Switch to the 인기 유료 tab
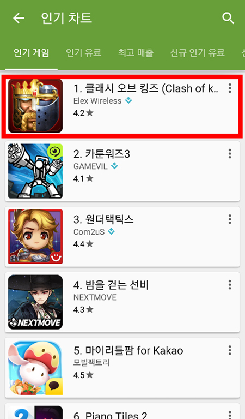This screenshot has width=245, height=419. [x=83, y=52]
